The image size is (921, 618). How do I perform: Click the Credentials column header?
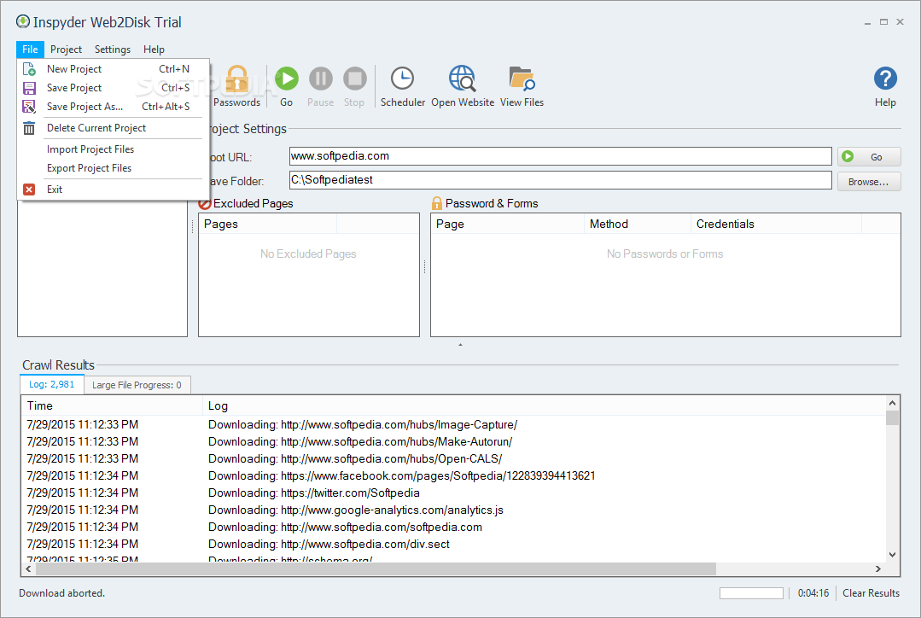(776, 224)
